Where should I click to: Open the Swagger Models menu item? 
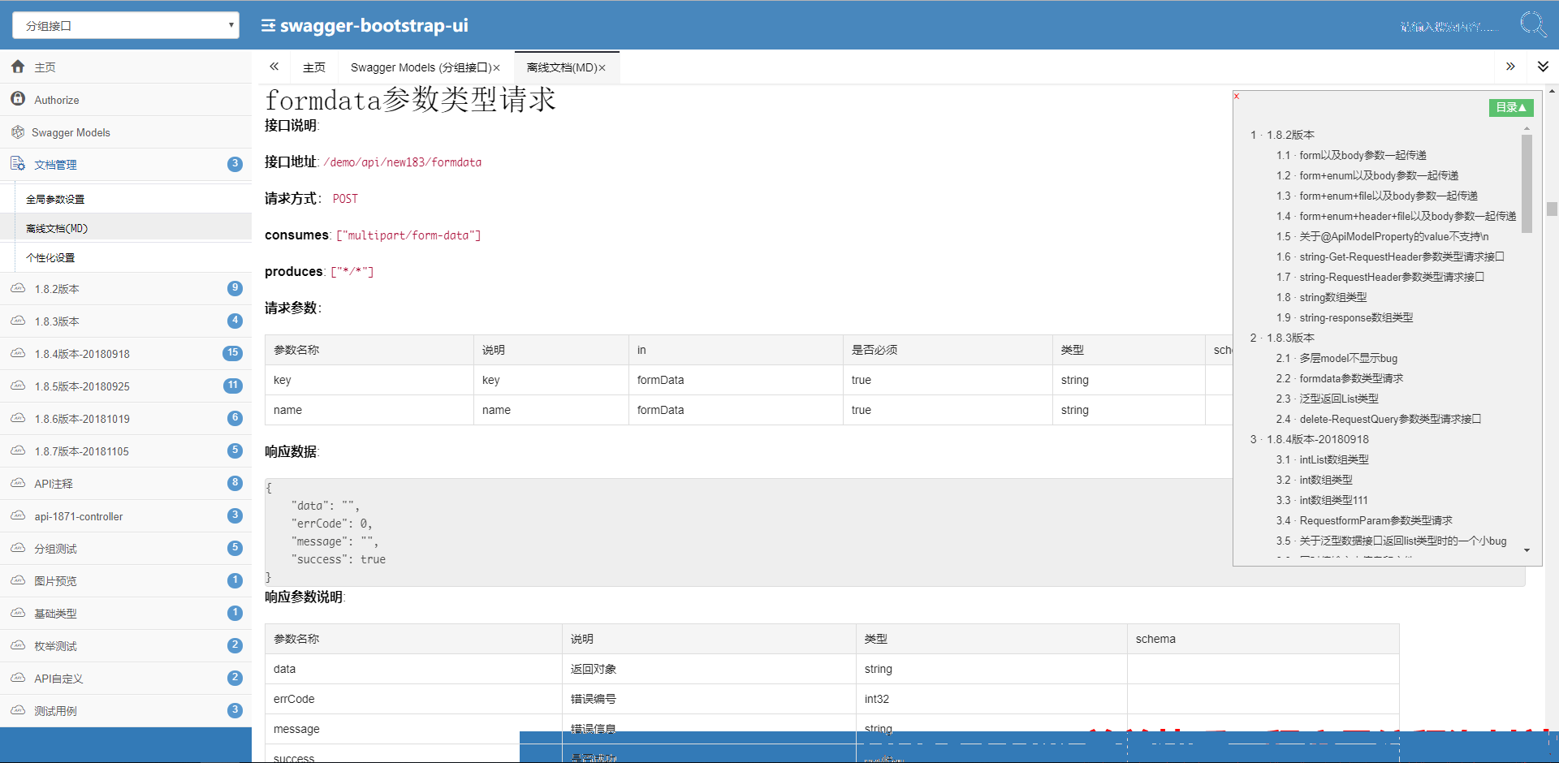(126, 132)
